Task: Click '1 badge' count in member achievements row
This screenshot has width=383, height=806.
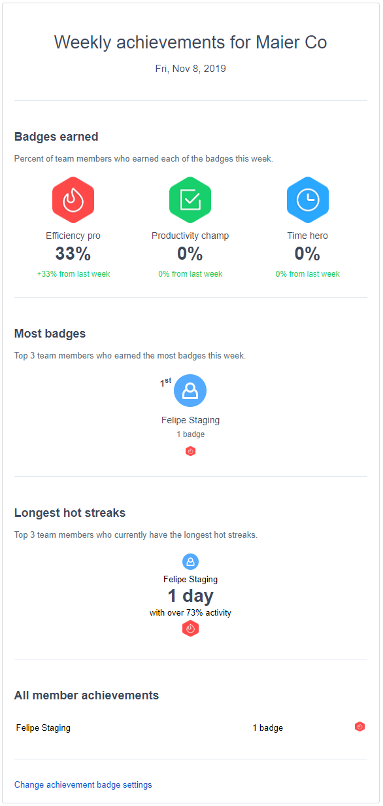Action: coord(268,727)
